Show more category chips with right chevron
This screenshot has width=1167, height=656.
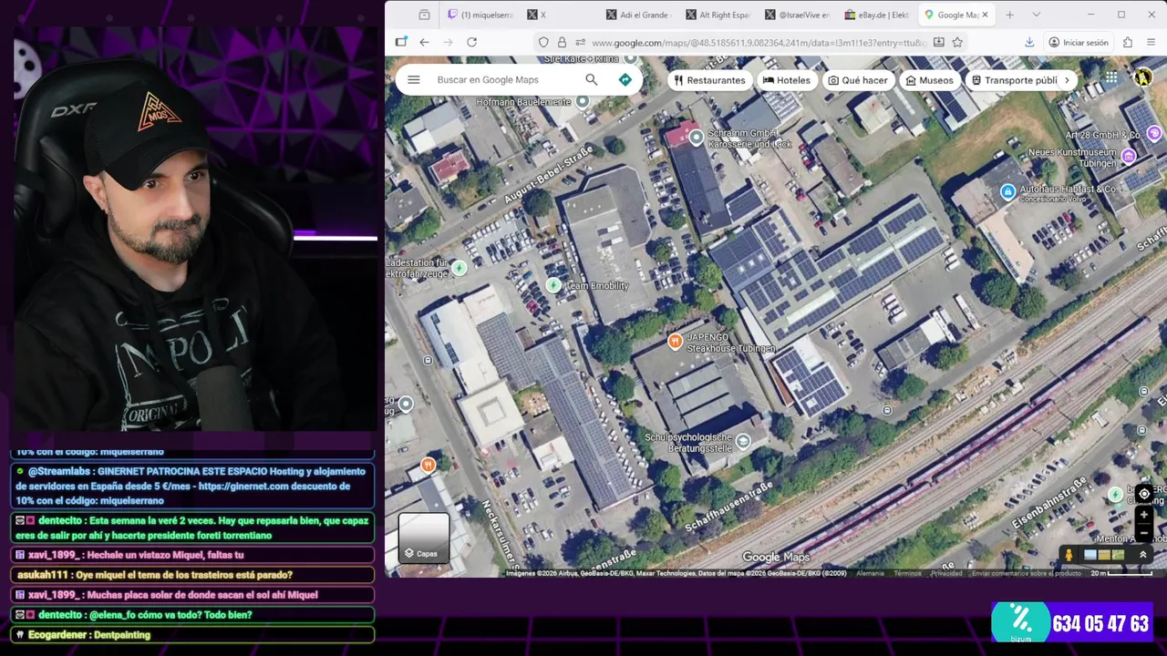(x=1067, y=80)
